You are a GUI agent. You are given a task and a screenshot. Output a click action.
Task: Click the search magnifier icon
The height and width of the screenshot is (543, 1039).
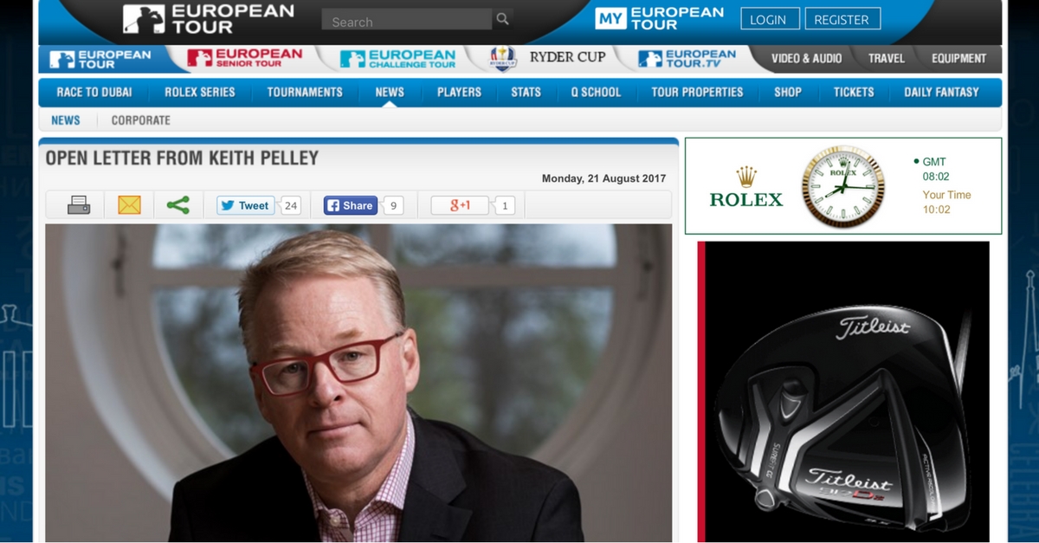pos(502,19)
